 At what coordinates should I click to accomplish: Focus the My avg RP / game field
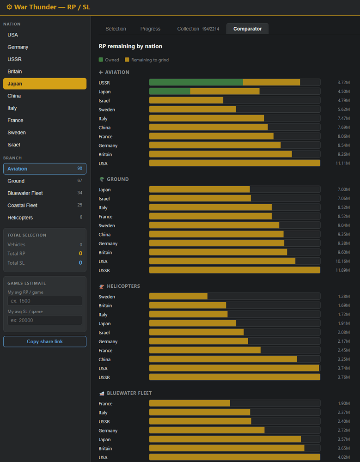(x=45, y=301)
